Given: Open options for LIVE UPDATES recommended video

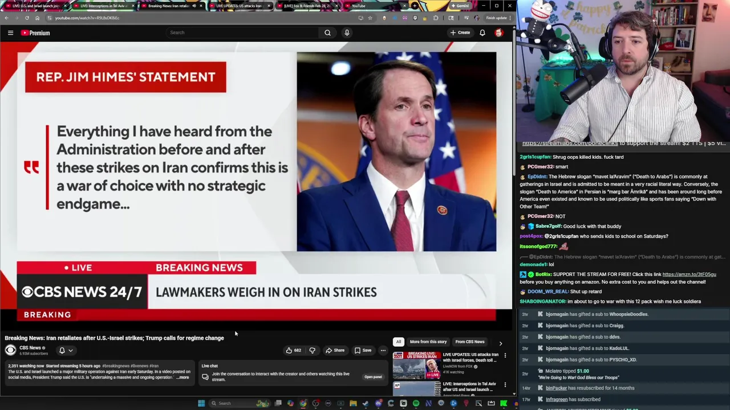Looking at the screenshot, I should click(505, 355).
